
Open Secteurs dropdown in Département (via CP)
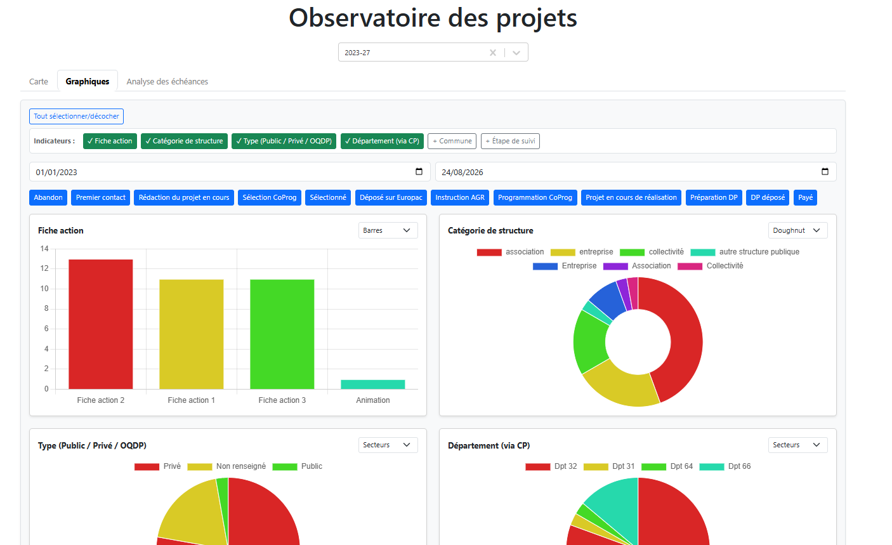[797, 445]
